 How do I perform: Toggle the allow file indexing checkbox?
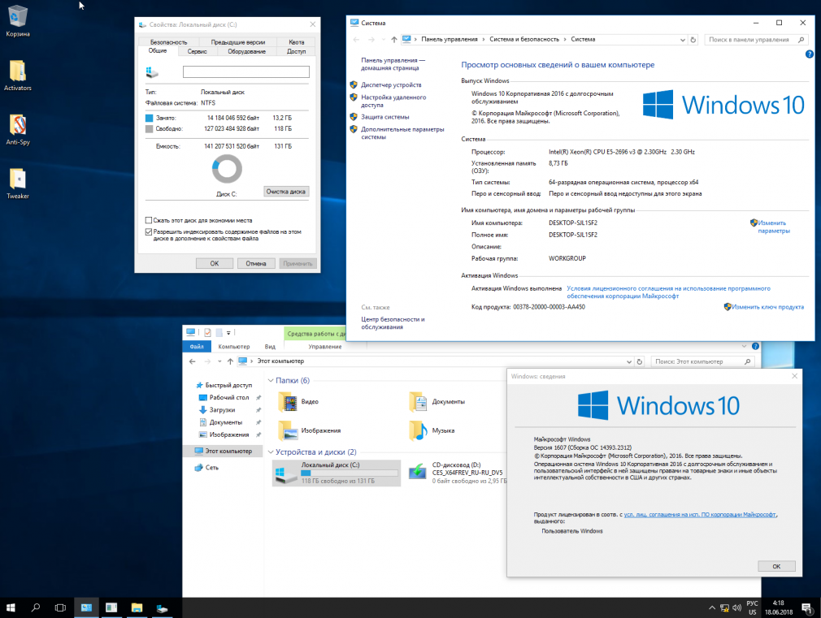click(149, 231)
